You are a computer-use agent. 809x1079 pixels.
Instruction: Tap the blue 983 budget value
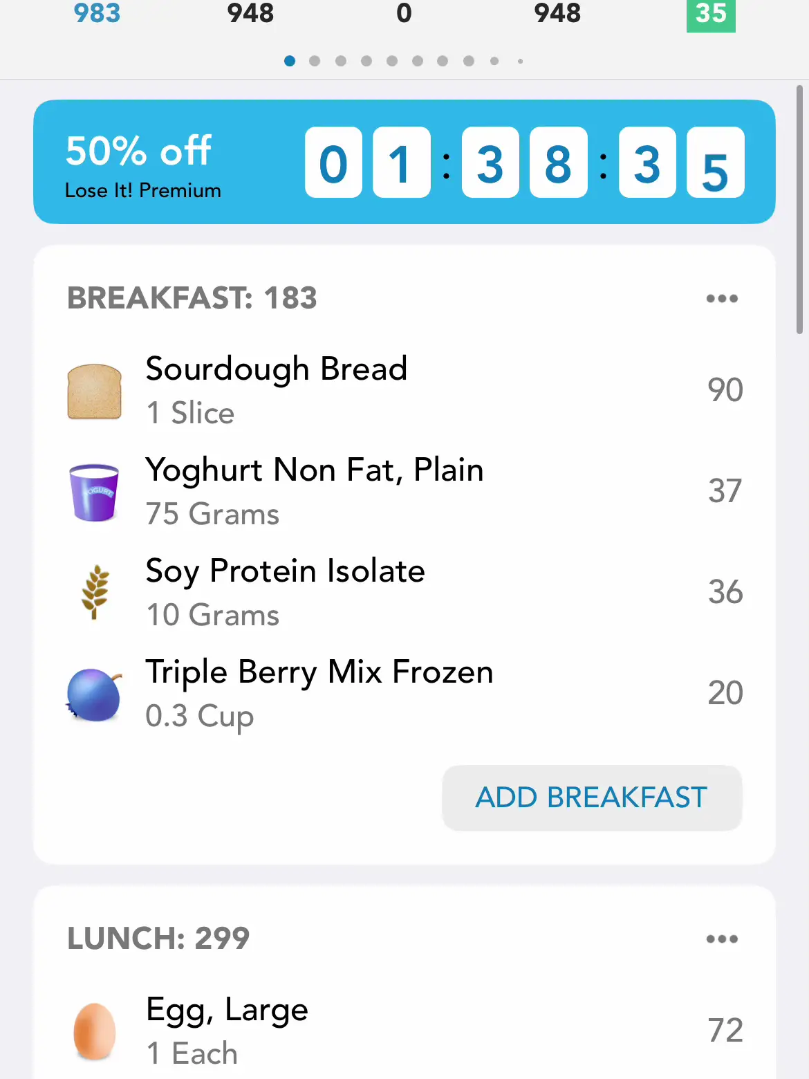pyautogui.click(x=97, y=14)
